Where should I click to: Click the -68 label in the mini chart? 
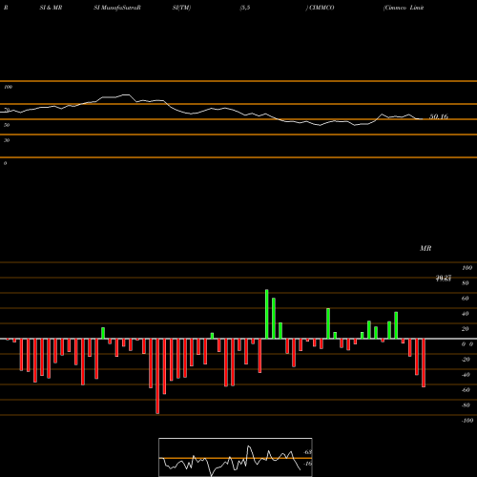click(307, 452)
